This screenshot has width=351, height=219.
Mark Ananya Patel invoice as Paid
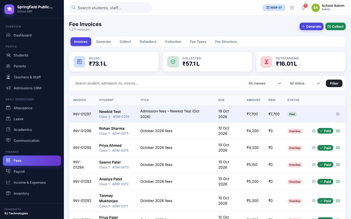point(325,181)
